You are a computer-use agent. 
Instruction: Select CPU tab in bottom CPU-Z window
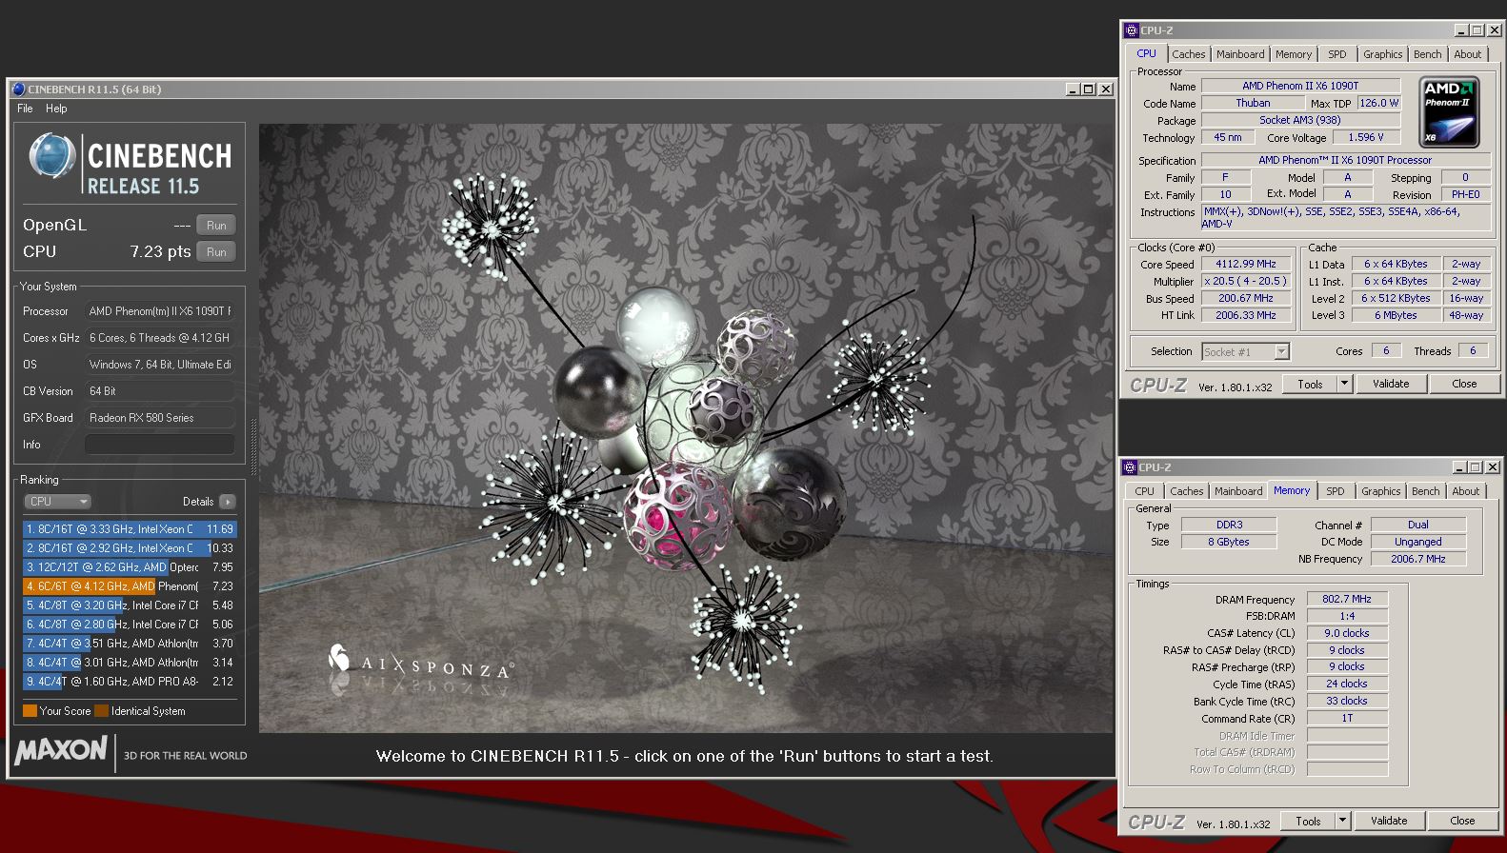point(1144,491)
